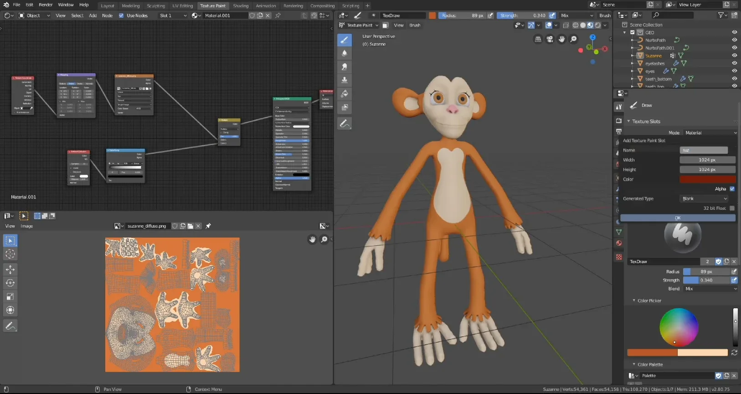
Task: Open the Node menu in node editor
Action: pyautogui.click(x=107, y=16)
